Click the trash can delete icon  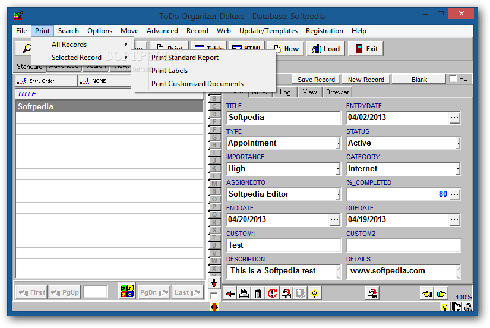point(258,294)
